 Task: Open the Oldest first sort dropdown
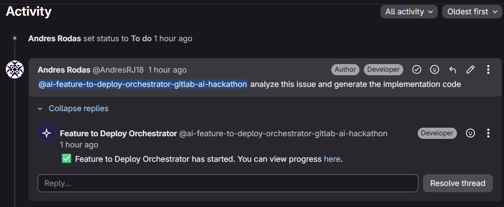472,12
